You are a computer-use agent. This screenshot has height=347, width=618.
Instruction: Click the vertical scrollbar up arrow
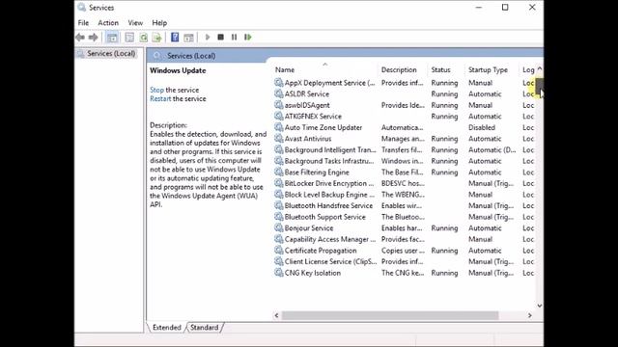point(540,68)
